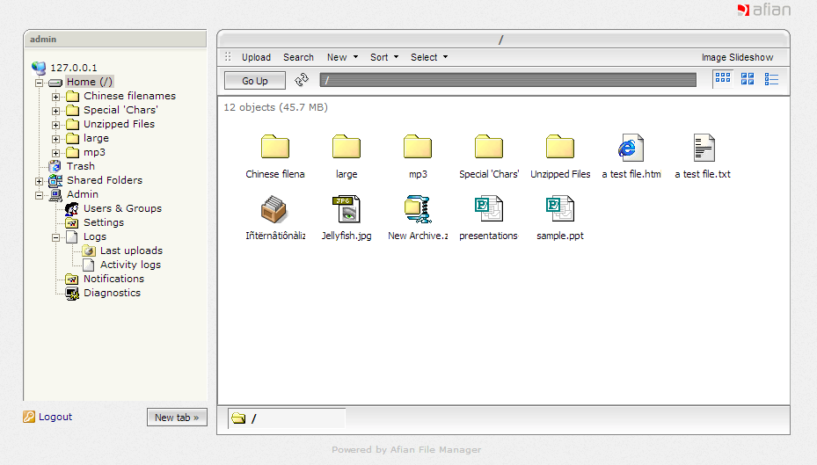Click the 127.0.0.1 server icon
The height and width of the screenshot is (465, 817).
[x=39, y=68]
